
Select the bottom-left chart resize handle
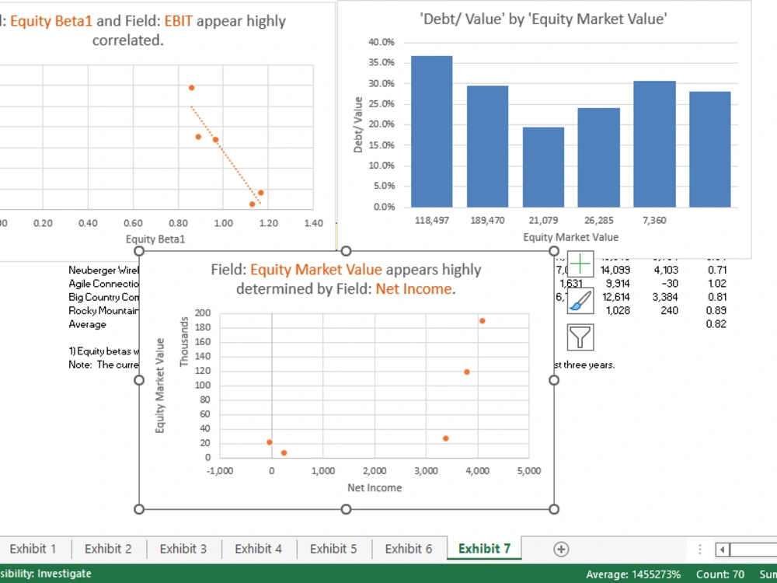(x=139, y=509)
